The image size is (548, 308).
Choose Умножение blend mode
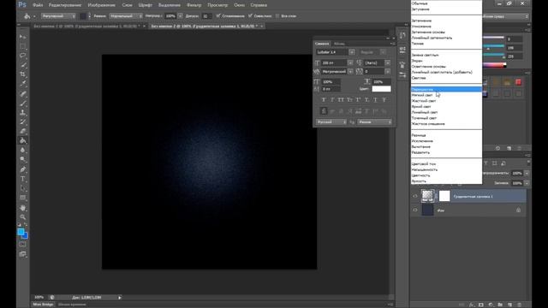click(x=446, y=27)
